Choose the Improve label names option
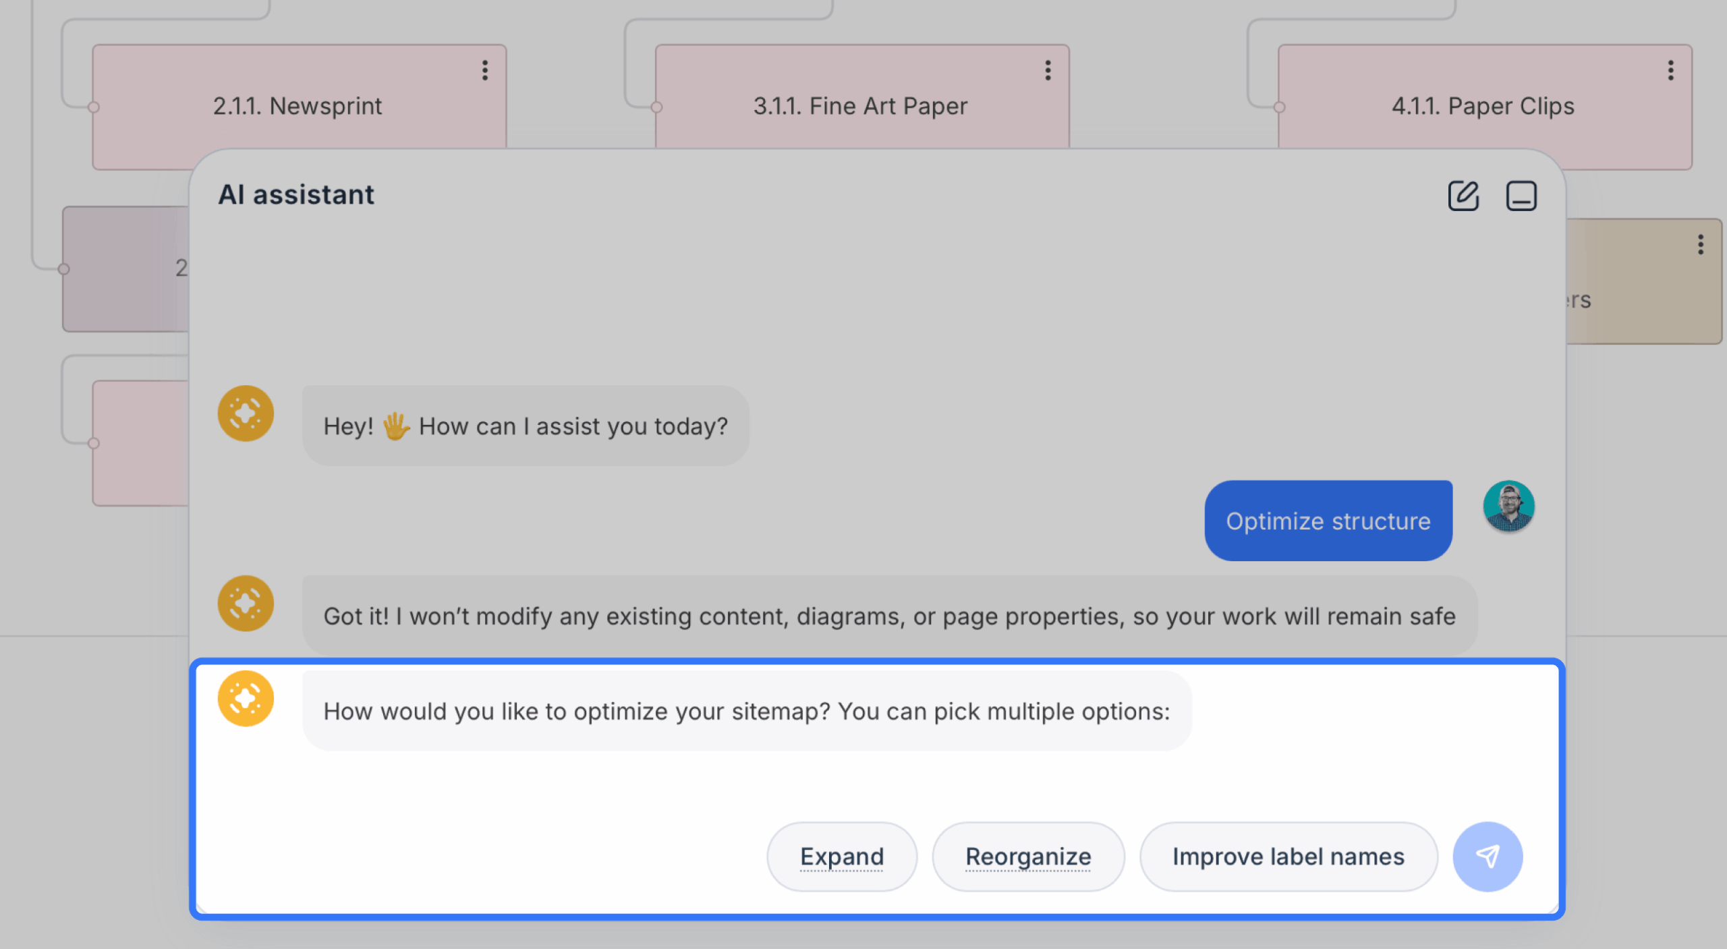The image size is (1727, 949). pyautogui.click(x=1288, y=856)
